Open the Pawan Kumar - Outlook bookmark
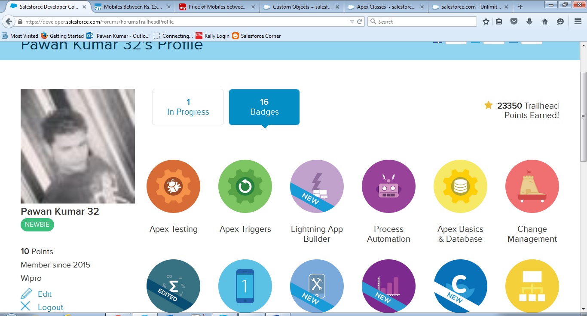Viewport: 587px width, 316px height. click(118, 36)
